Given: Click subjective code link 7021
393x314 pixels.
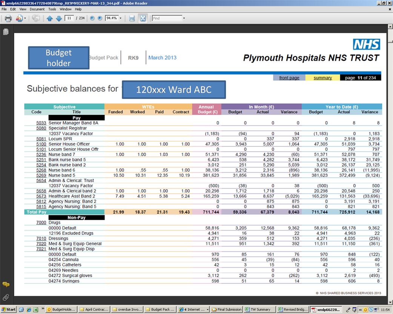Looking at the screenshot, I should [x=41, y=248].
